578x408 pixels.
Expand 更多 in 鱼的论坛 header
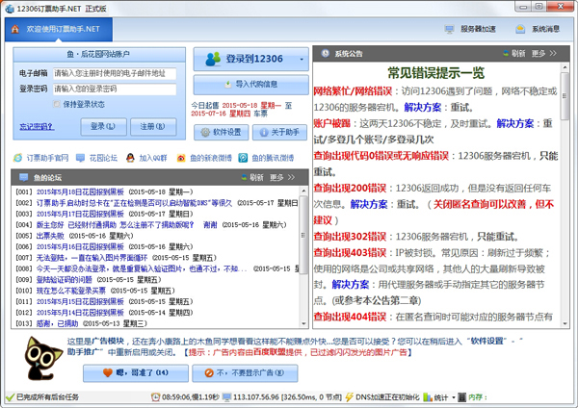[282, 177]
